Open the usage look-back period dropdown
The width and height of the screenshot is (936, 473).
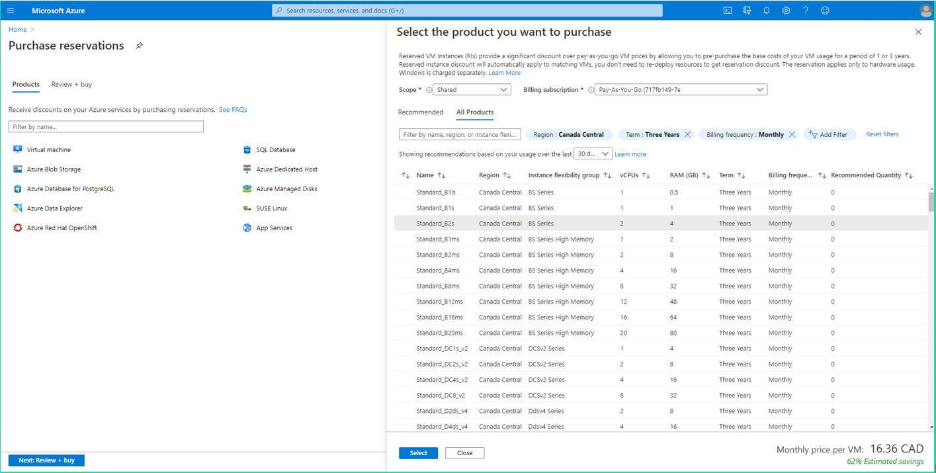point(593,154)
